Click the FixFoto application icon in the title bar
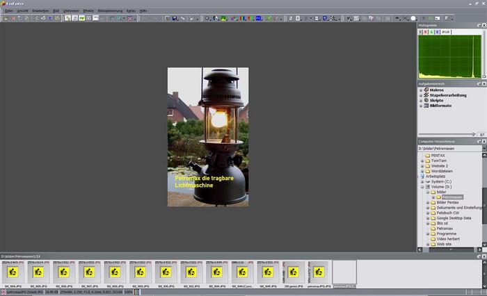The height and width of the screenshot is (296, 487). [x=3, y=3]
